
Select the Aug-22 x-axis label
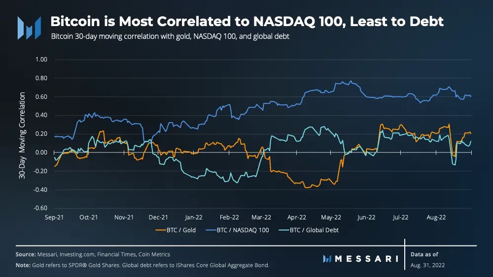[x=436, y=217]
